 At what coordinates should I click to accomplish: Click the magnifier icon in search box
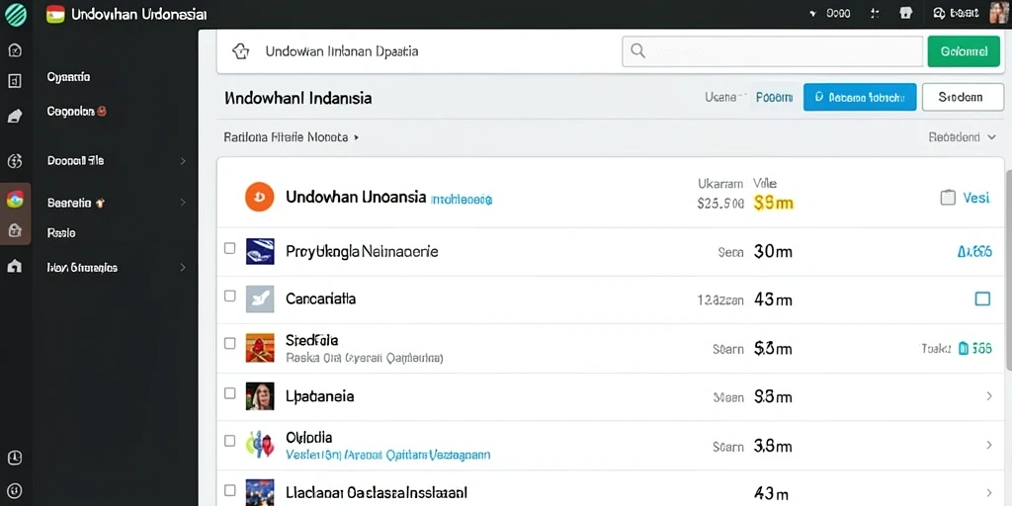click(637, 51)
